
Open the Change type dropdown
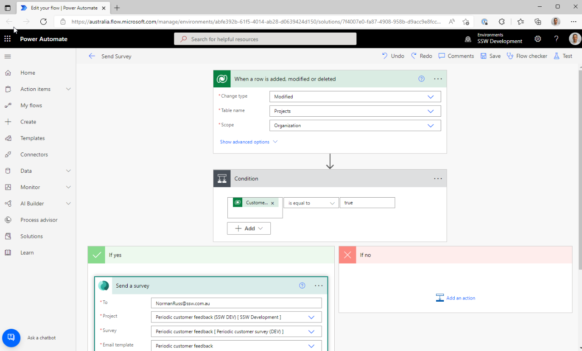[x=355, y=97]
